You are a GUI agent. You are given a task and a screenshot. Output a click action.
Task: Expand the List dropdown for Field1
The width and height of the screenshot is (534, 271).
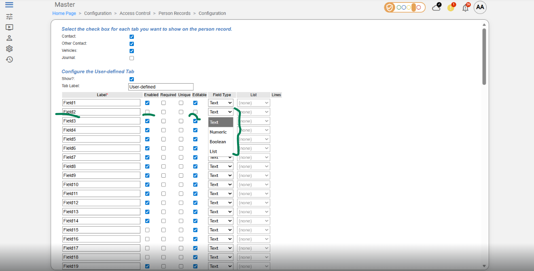(x=253, y=103)
